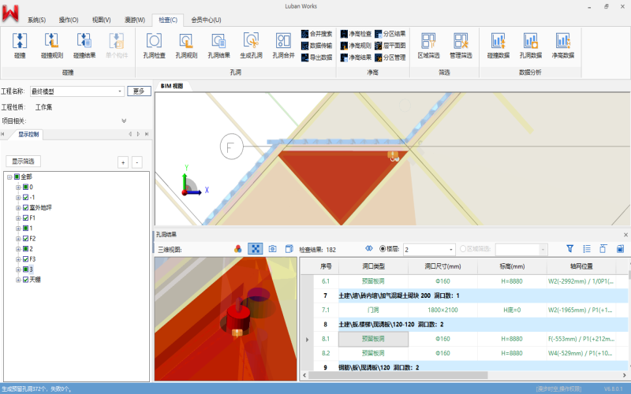This screenshot has width=631, height=394.
Task: Click the minus collapse-all button
Action: pos(136,162)
